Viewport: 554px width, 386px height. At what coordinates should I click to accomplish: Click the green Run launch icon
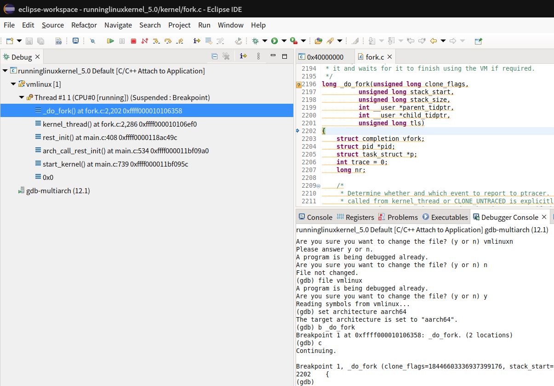click(274, 41)
